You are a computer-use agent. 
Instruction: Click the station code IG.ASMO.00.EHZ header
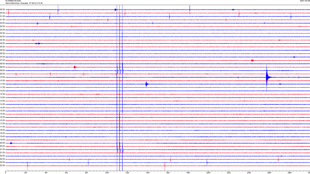click(13, 1)
